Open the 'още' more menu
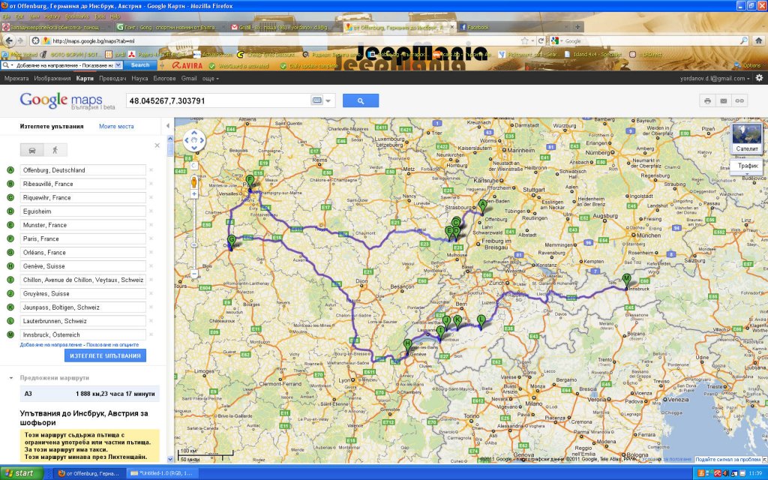 coord(210,78)
